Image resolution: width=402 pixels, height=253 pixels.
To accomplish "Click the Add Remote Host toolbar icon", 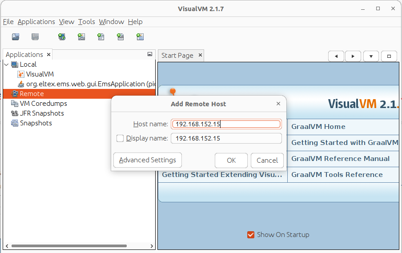I will pos(62,37).
